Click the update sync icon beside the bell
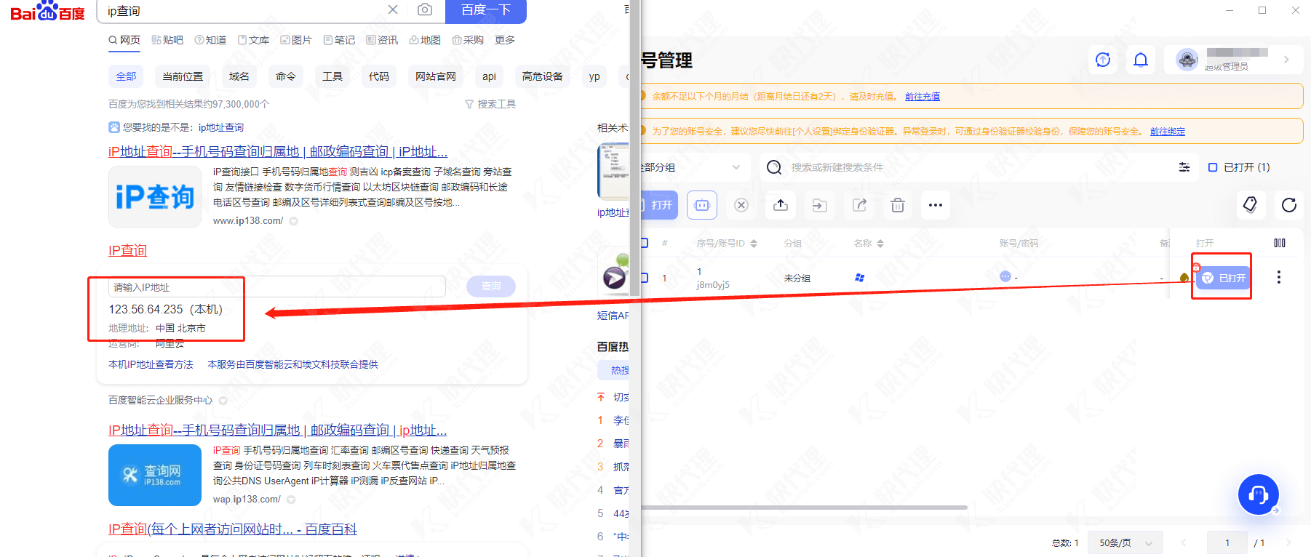The width and height of the screenshot is (1311, 557). click(x=1103, y=60)
